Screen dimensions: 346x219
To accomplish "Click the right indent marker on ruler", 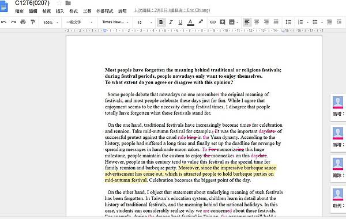I will click(x=283, y=31).
